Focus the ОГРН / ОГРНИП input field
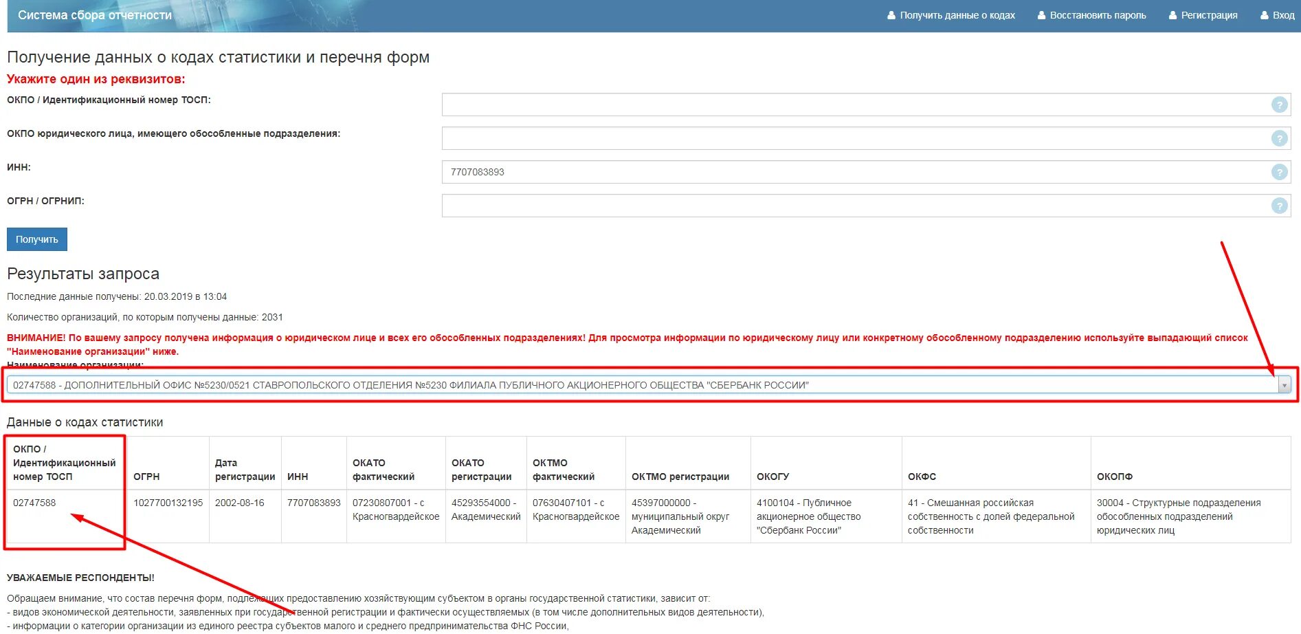The height and width of the screenshot is (634, 1301). pyautogui.click(x=866, y=206)
